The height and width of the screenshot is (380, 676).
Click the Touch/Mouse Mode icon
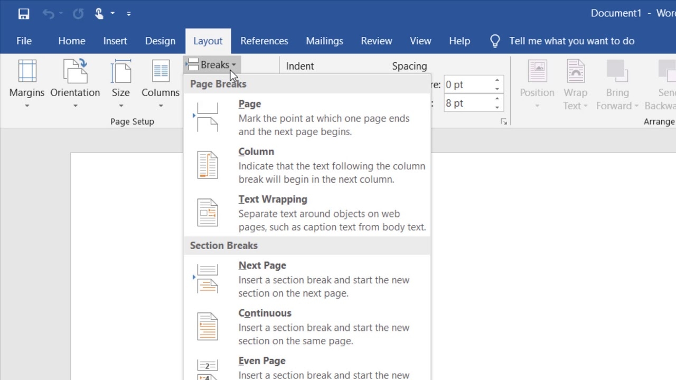coord(99,14)
